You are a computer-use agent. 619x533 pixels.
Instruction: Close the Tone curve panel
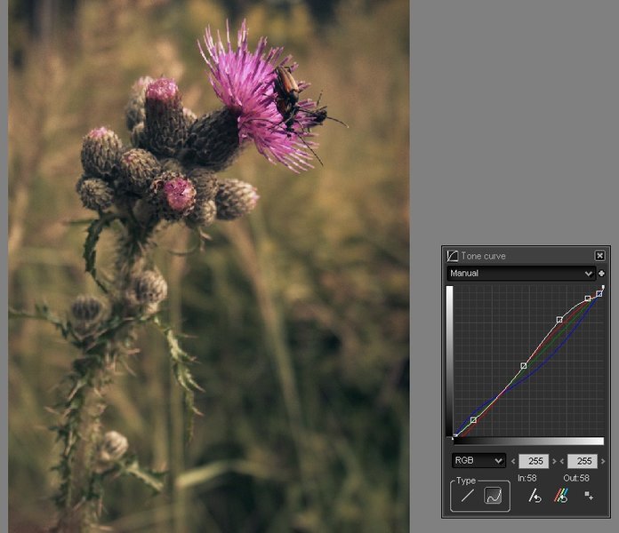coord(600,256)
